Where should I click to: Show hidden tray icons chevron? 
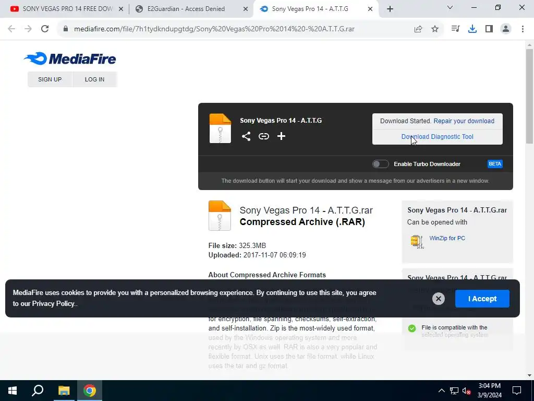pyautogui.click(x=441, y=391)
